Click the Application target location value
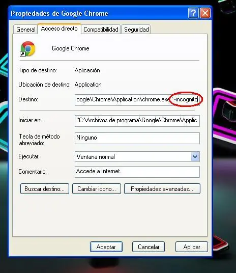Image resolution: width=236 pixels, height=273 pixels. pos(88,85)
